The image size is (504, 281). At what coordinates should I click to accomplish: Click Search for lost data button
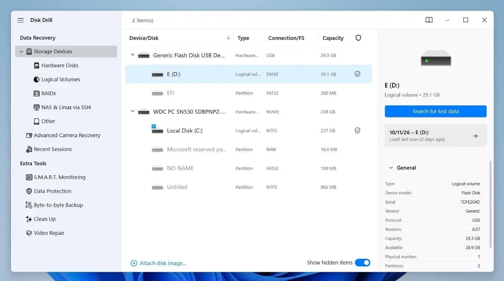point(436,111)
